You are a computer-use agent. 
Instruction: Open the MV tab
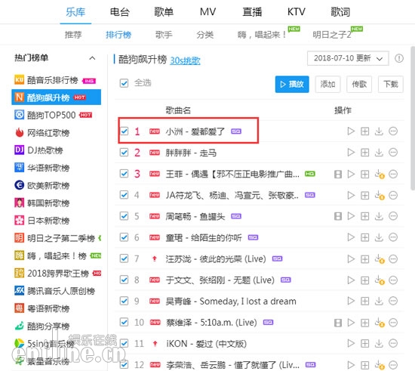(207, 12)
